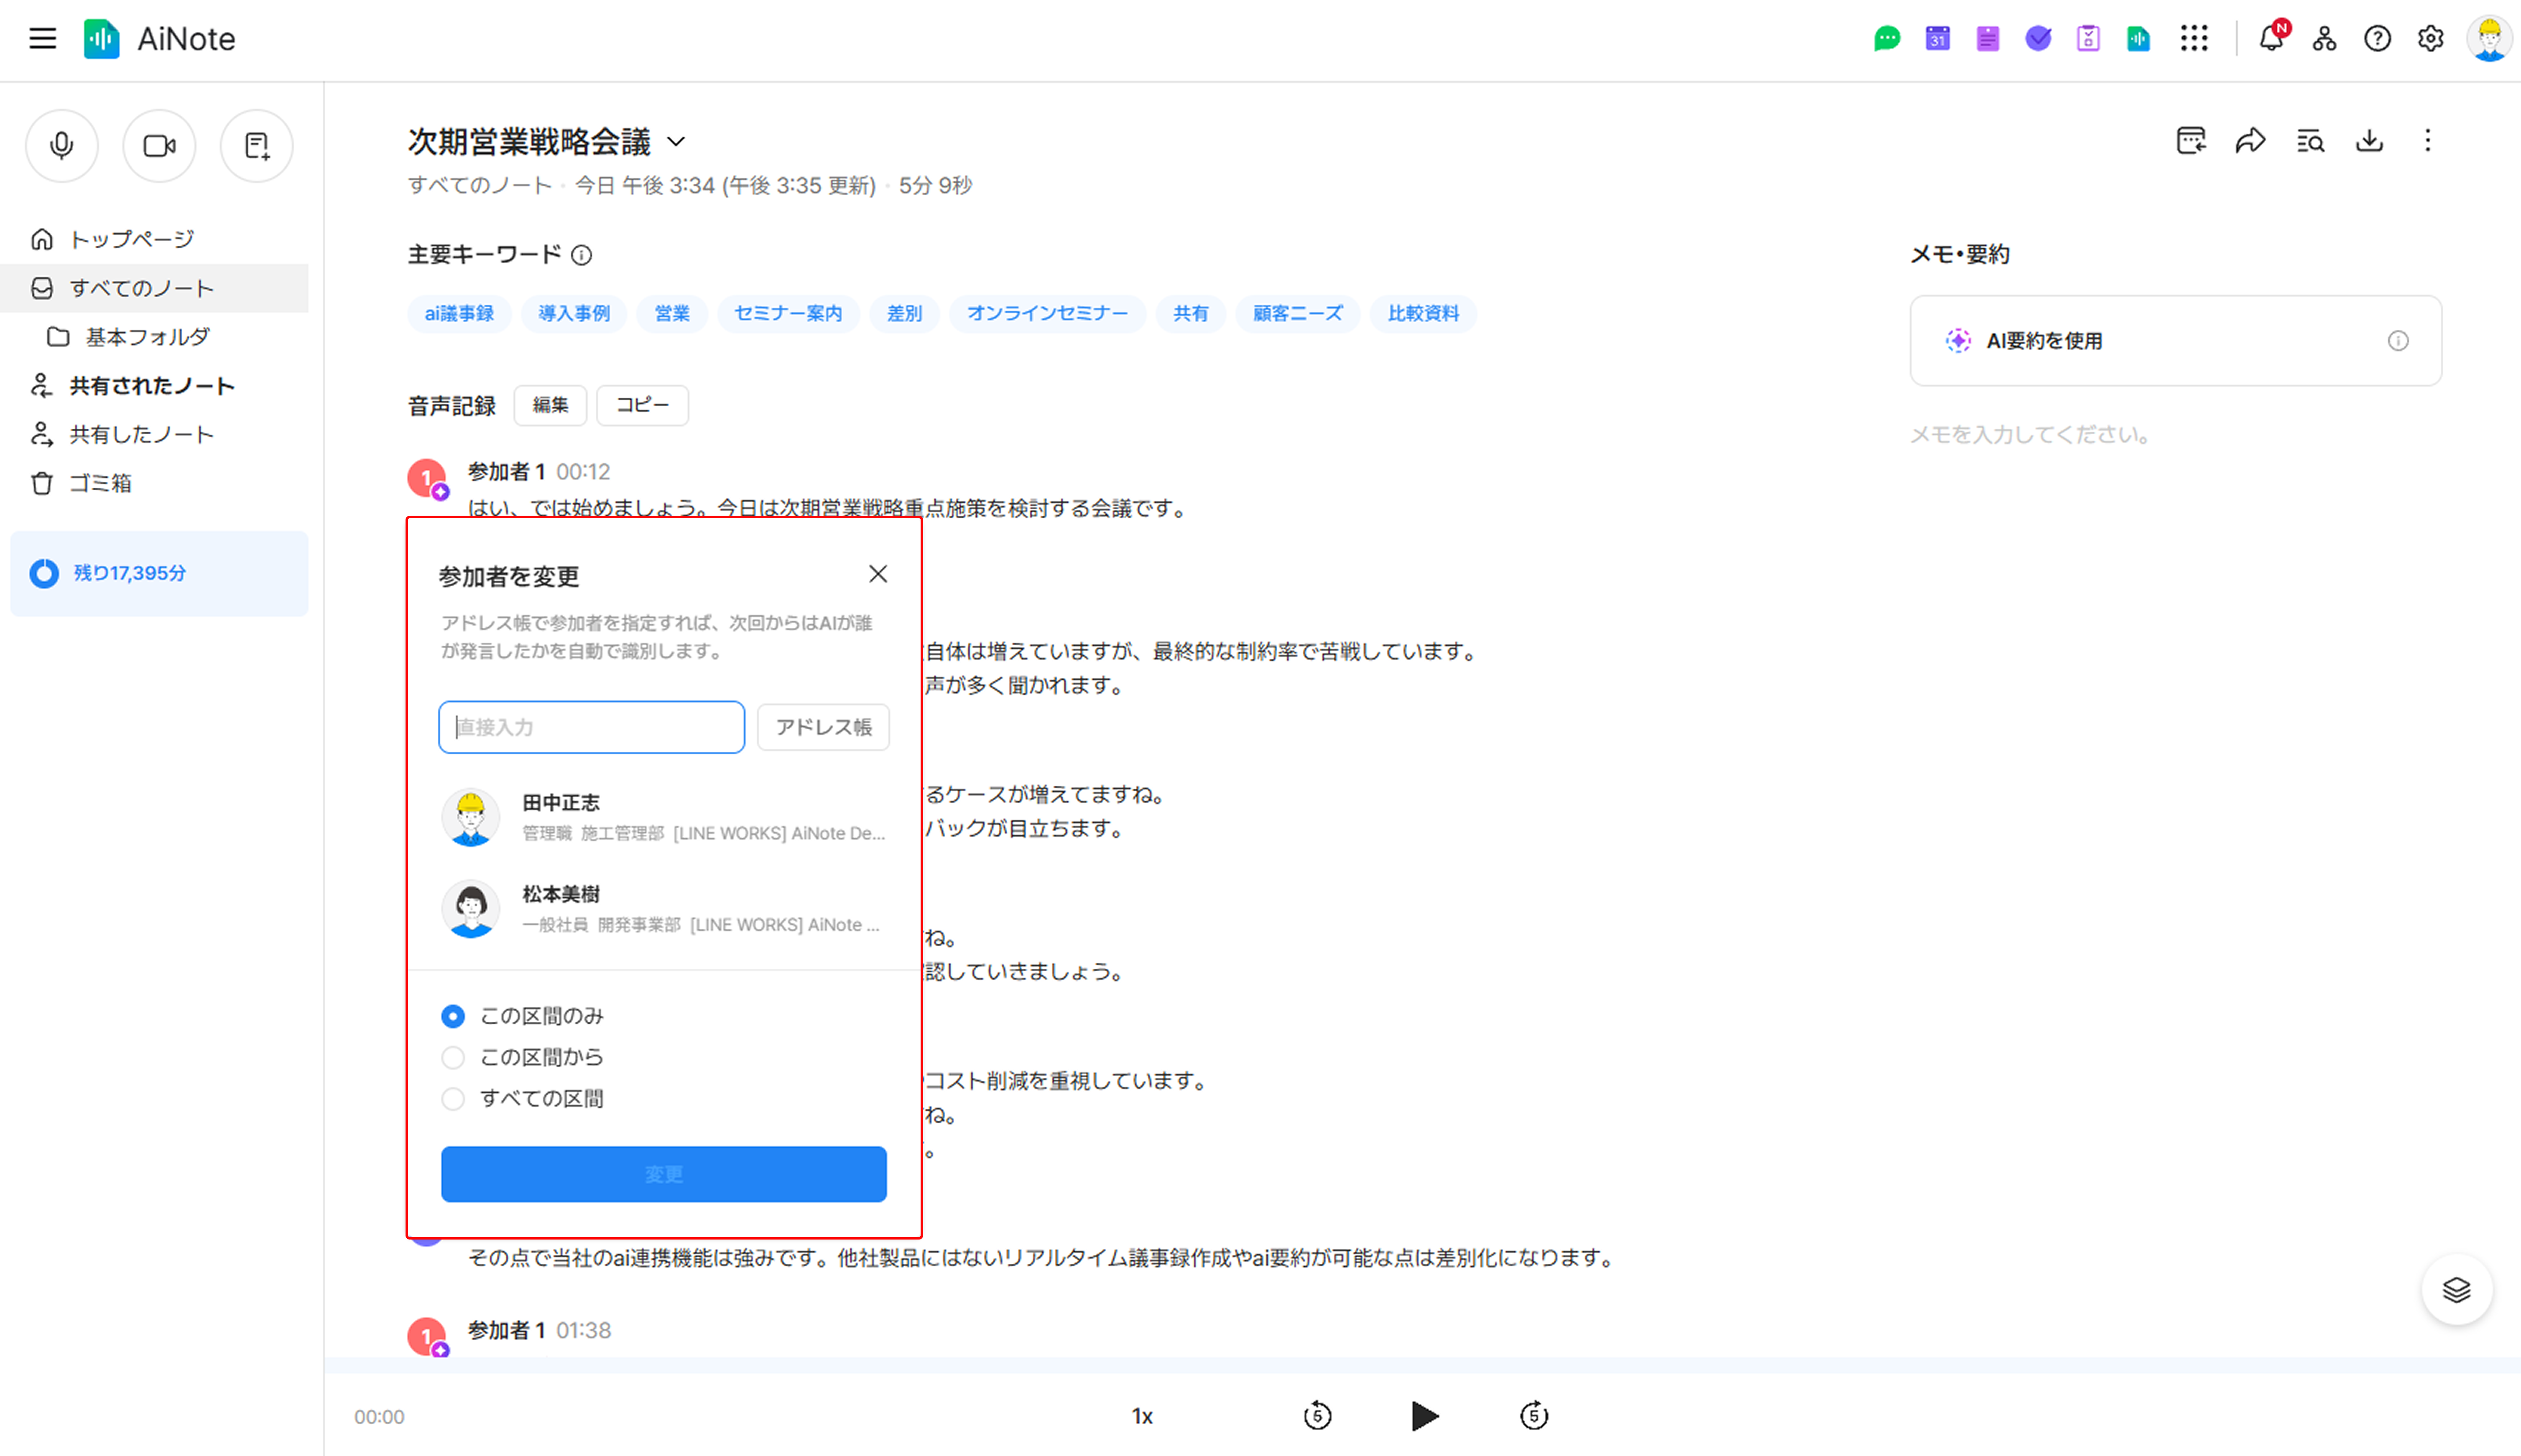Image resolution: width=2521 pixels, height=1456 pixels.
Task: Click the 編集 button beside 音声記録
Action: point(549,405)
